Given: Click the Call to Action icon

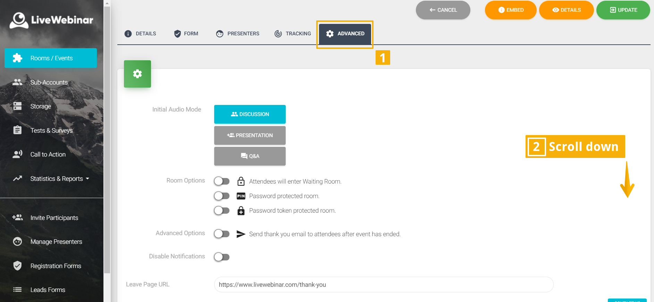Looking at the screenshot, I should click(x=17, y=154).
